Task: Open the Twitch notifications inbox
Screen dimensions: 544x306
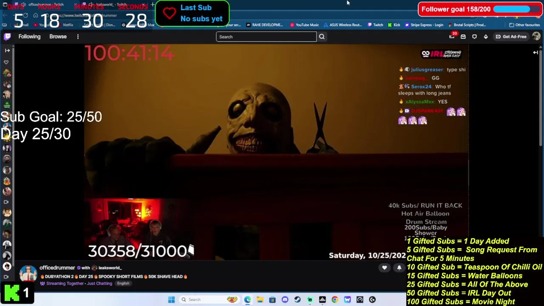Action: tap(463, 37)
